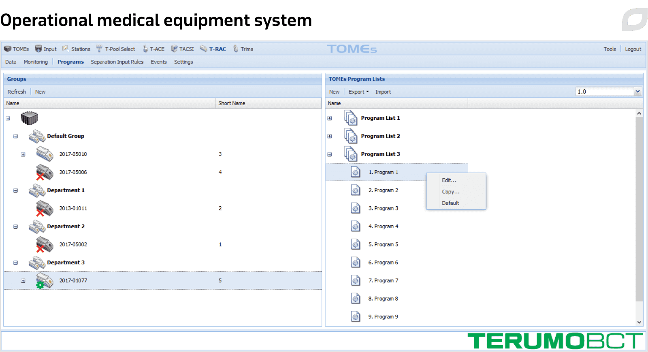The height and width of the screenshot is (352, 648).
Task: Click the Program List 3 document icon
Action: [351, 154]
